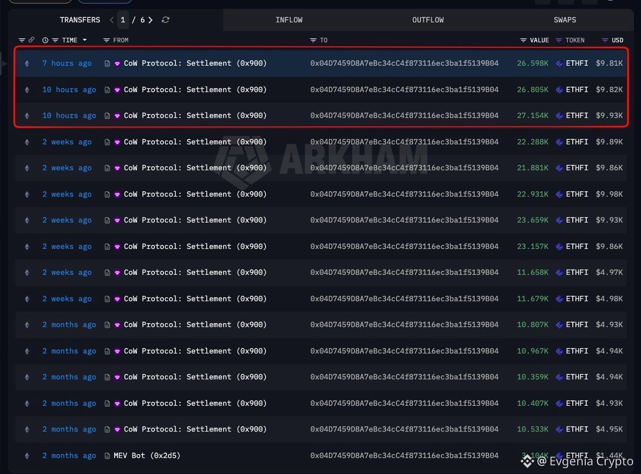Open the TO column filter icon

click(313, 40)
